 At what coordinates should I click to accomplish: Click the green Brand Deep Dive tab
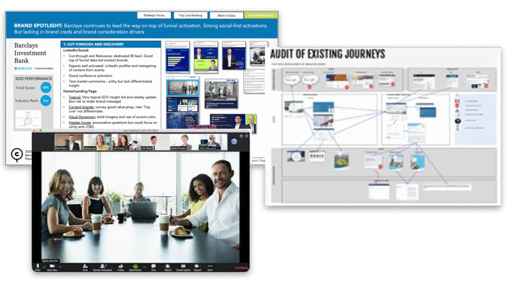point(261,16)
